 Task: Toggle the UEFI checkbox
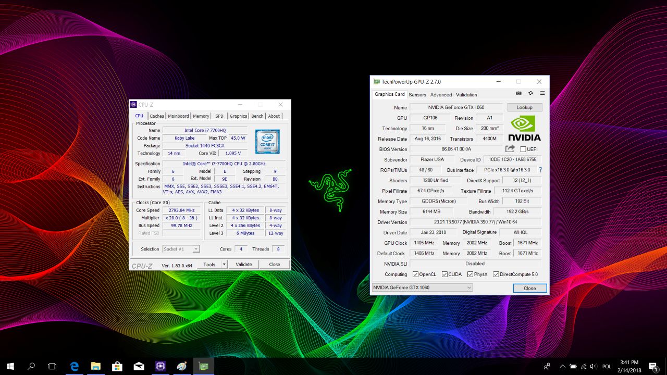point(523,149)
